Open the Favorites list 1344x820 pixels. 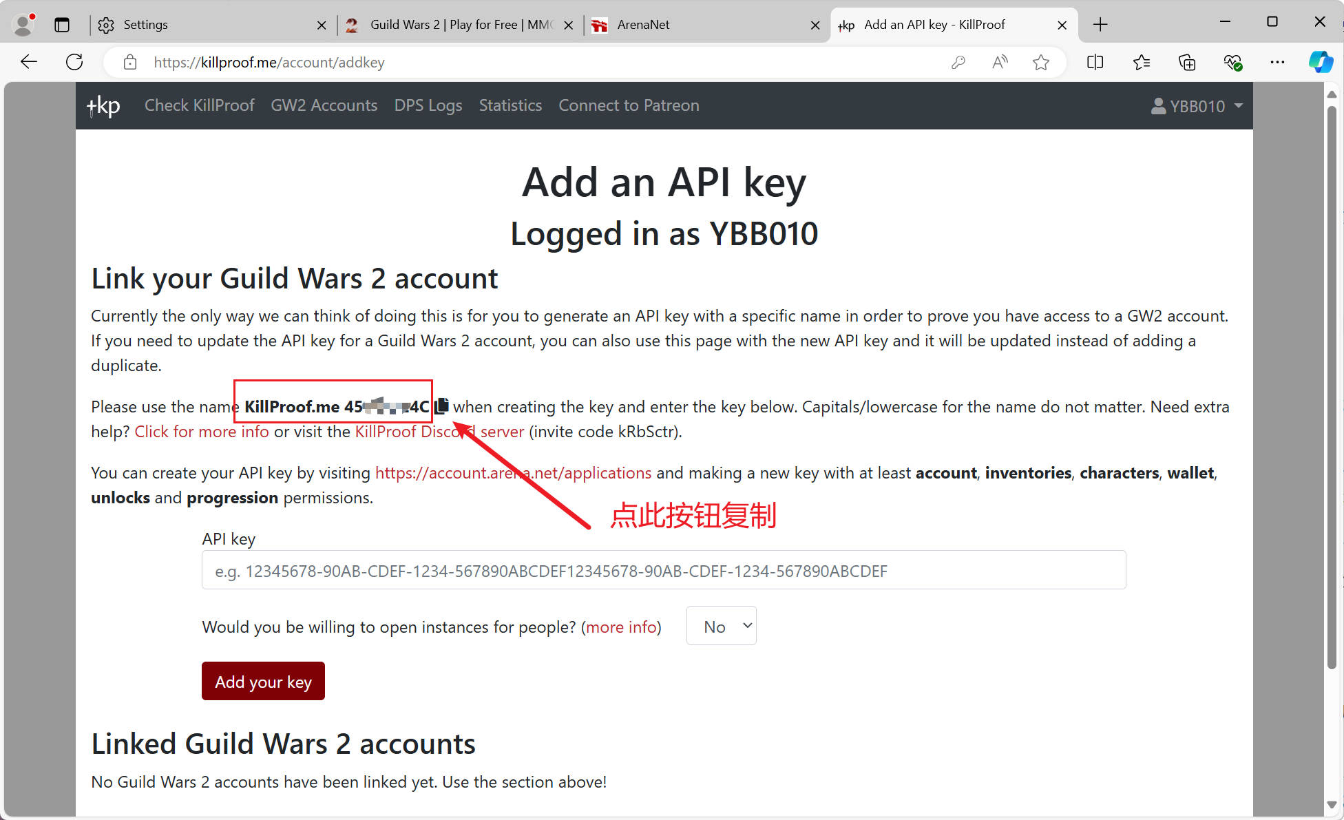point(1141,63)
